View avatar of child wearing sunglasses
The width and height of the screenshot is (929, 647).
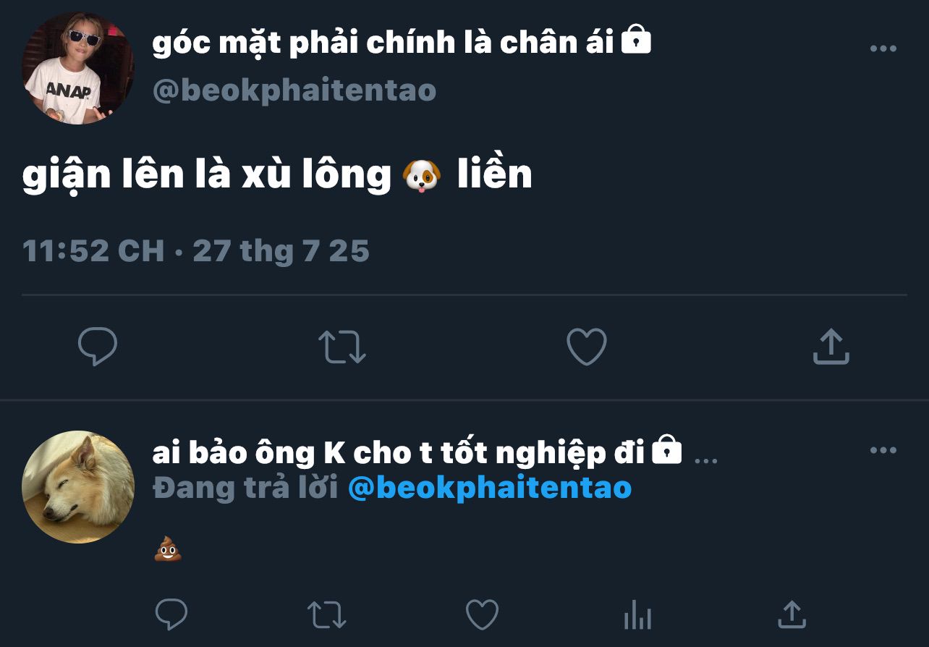click(78, 68)
